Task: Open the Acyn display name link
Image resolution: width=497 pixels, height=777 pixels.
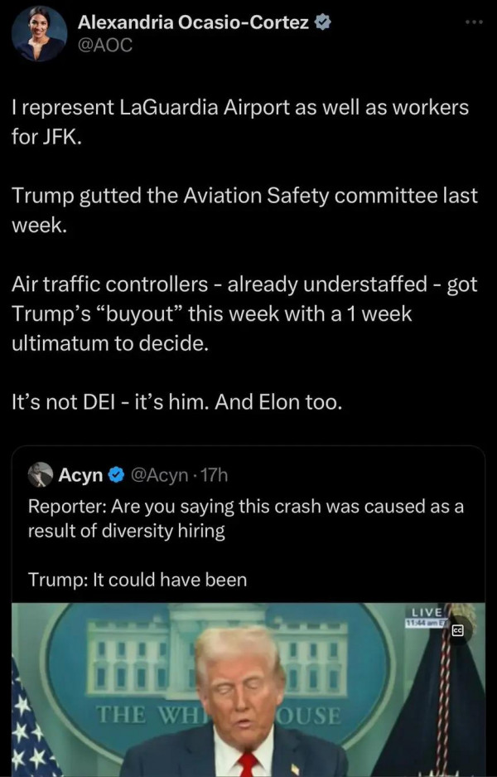Action: click(x=80, y=475)
